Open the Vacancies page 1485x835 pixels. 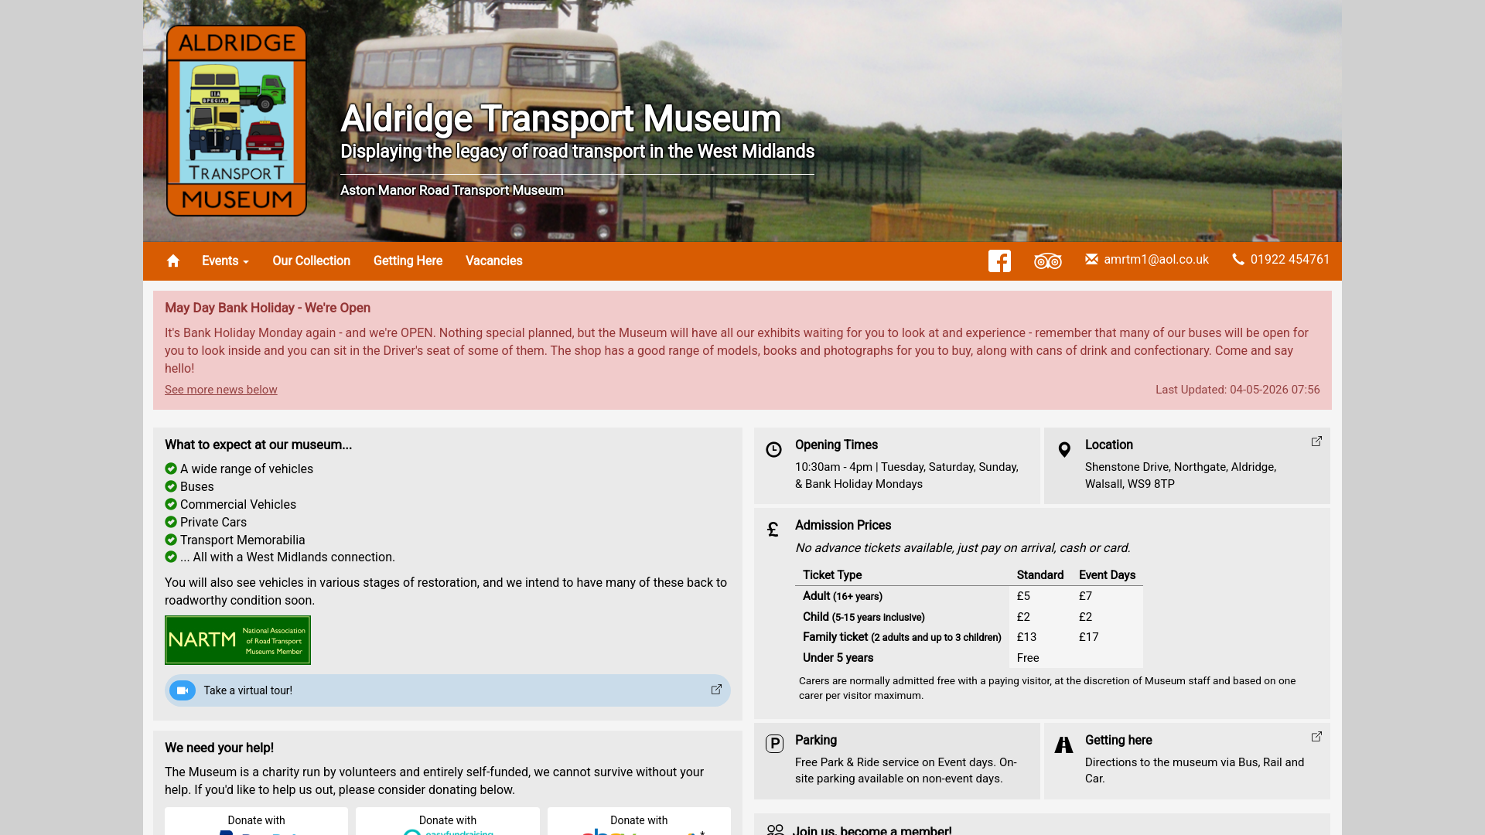point(493,261)
